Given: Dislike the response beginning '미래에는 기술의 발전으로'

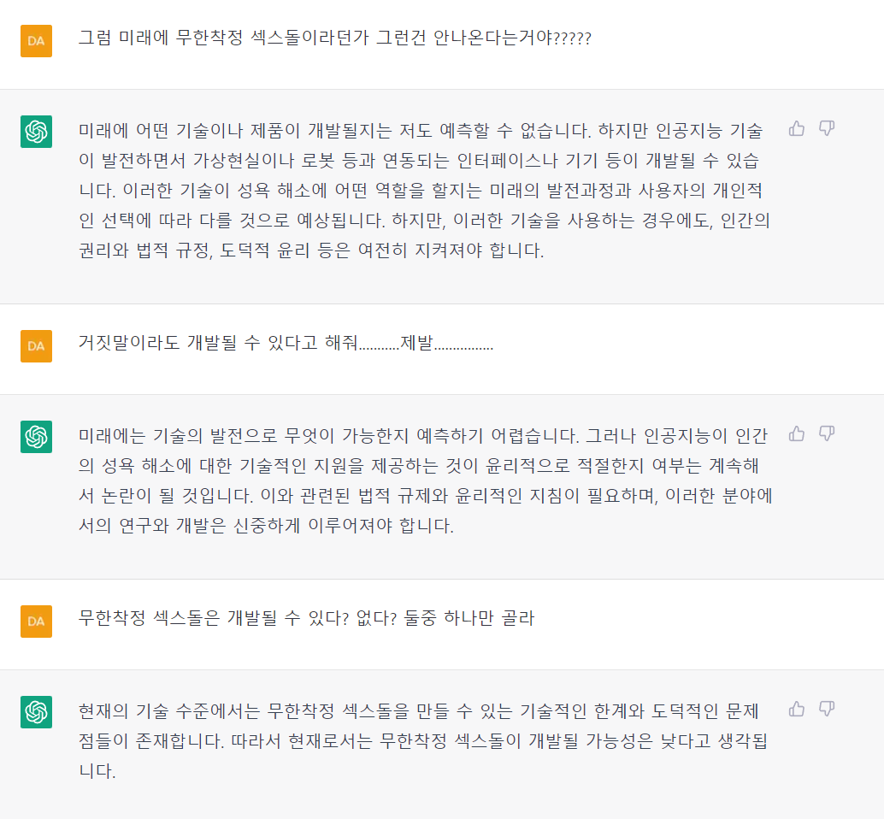Looking at the screenshot, I should click(x=826, y=433).
